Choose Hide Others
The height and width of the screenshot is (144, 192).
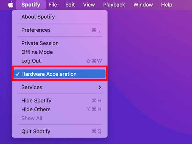click(60, 109)
